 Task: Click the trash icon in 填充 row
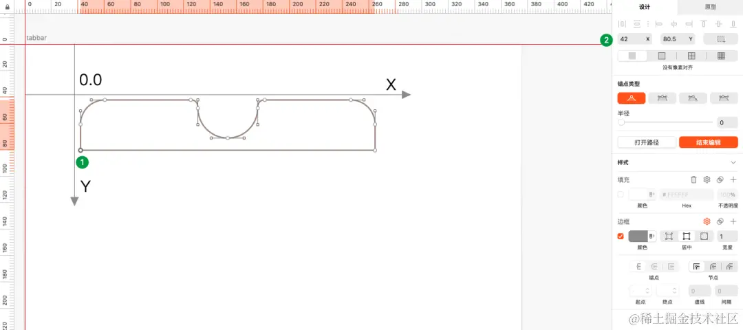pyautogui.click(x=693, y=179)
